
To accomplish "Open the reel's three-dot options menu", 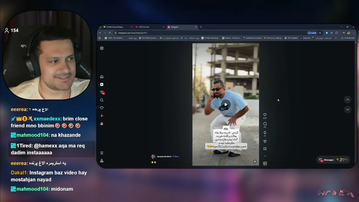I will (265, 156).
